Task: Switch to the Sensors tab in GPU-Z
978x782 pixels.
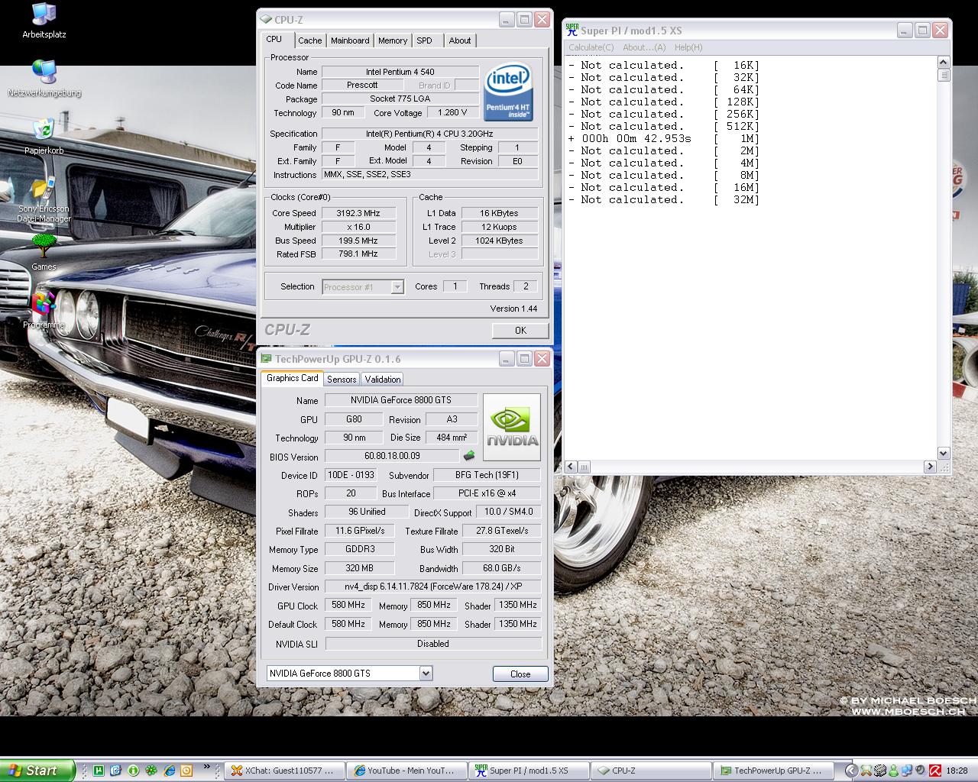Action: (x=342, y=380)
